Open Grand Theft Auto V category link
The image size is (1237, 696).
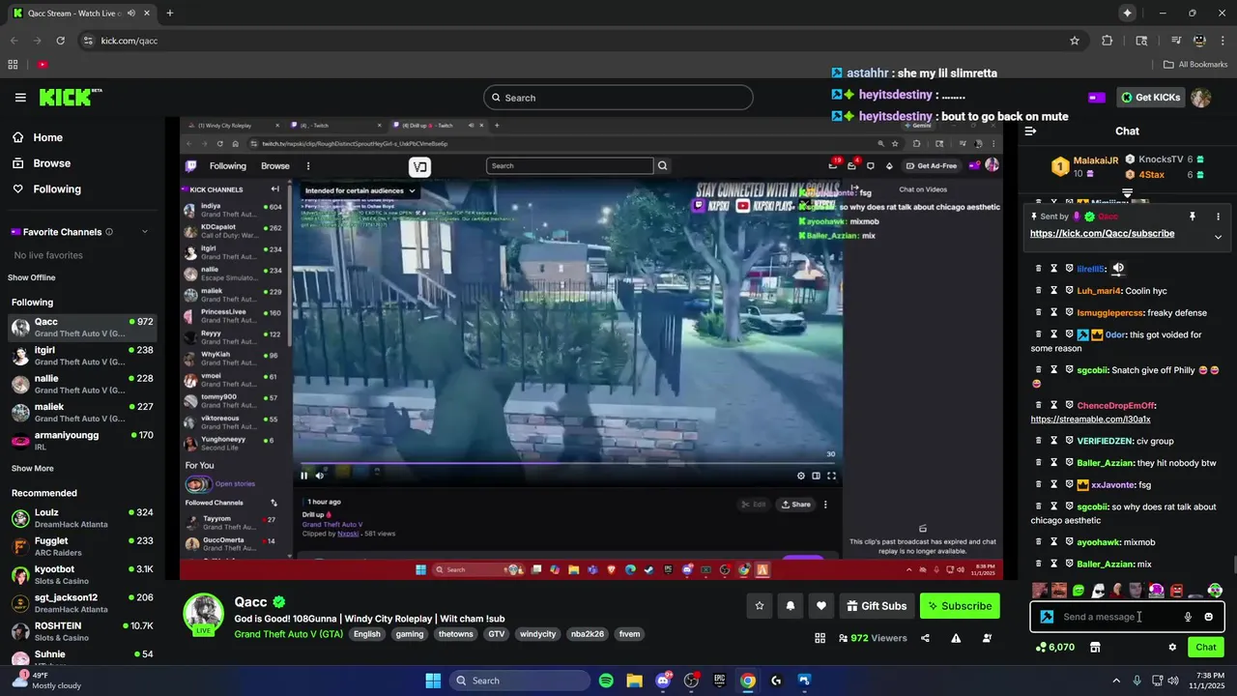pyautogui.click(x=289, y=634)
